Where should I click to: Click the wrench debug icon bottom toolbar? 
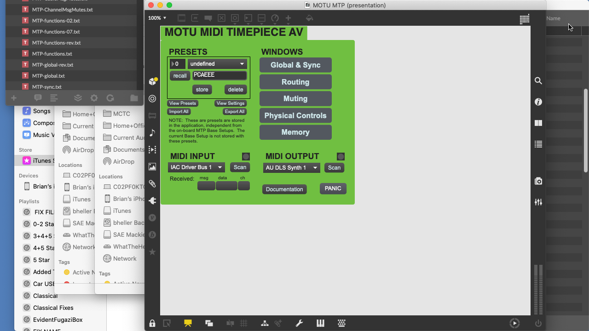tap(299, 323)
